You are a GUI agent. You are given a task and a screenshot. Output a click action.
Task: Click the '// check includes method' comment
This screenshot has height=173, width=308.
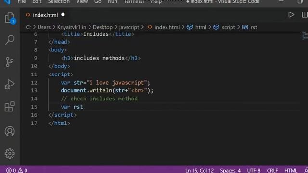(x=99, y=99)
